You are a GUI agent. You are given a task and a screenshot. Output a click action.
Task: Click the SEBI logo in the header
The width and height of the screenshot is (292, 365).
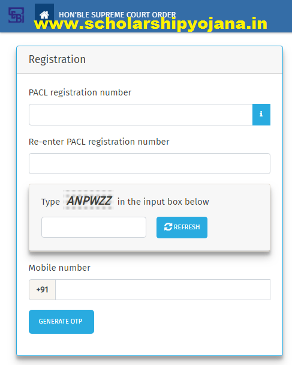16,15
